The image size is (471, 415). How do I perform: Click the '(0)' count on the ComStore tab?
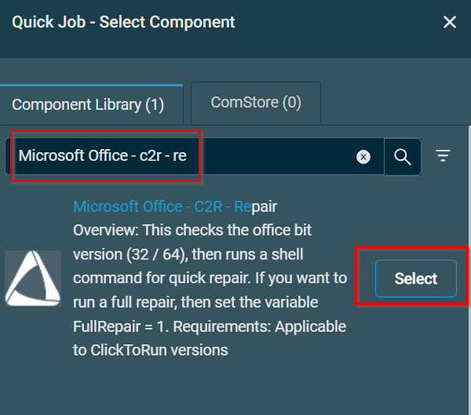point(291,103)
